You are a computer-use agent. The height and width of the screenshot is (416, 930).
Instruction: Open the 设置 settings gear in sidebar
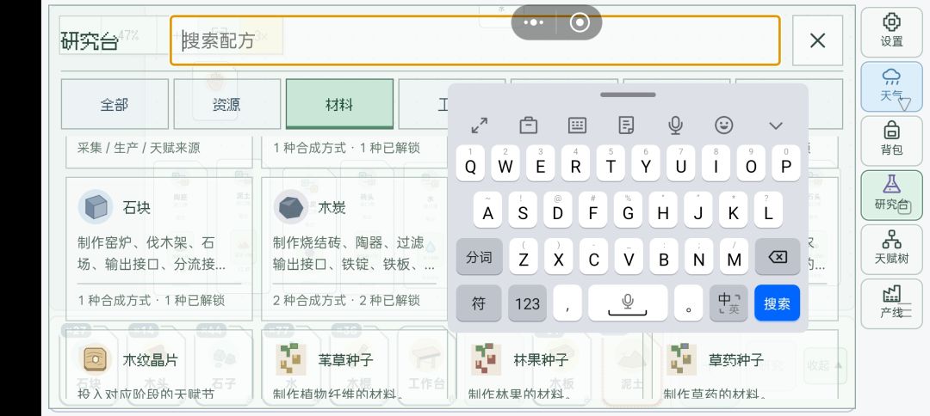891,32
